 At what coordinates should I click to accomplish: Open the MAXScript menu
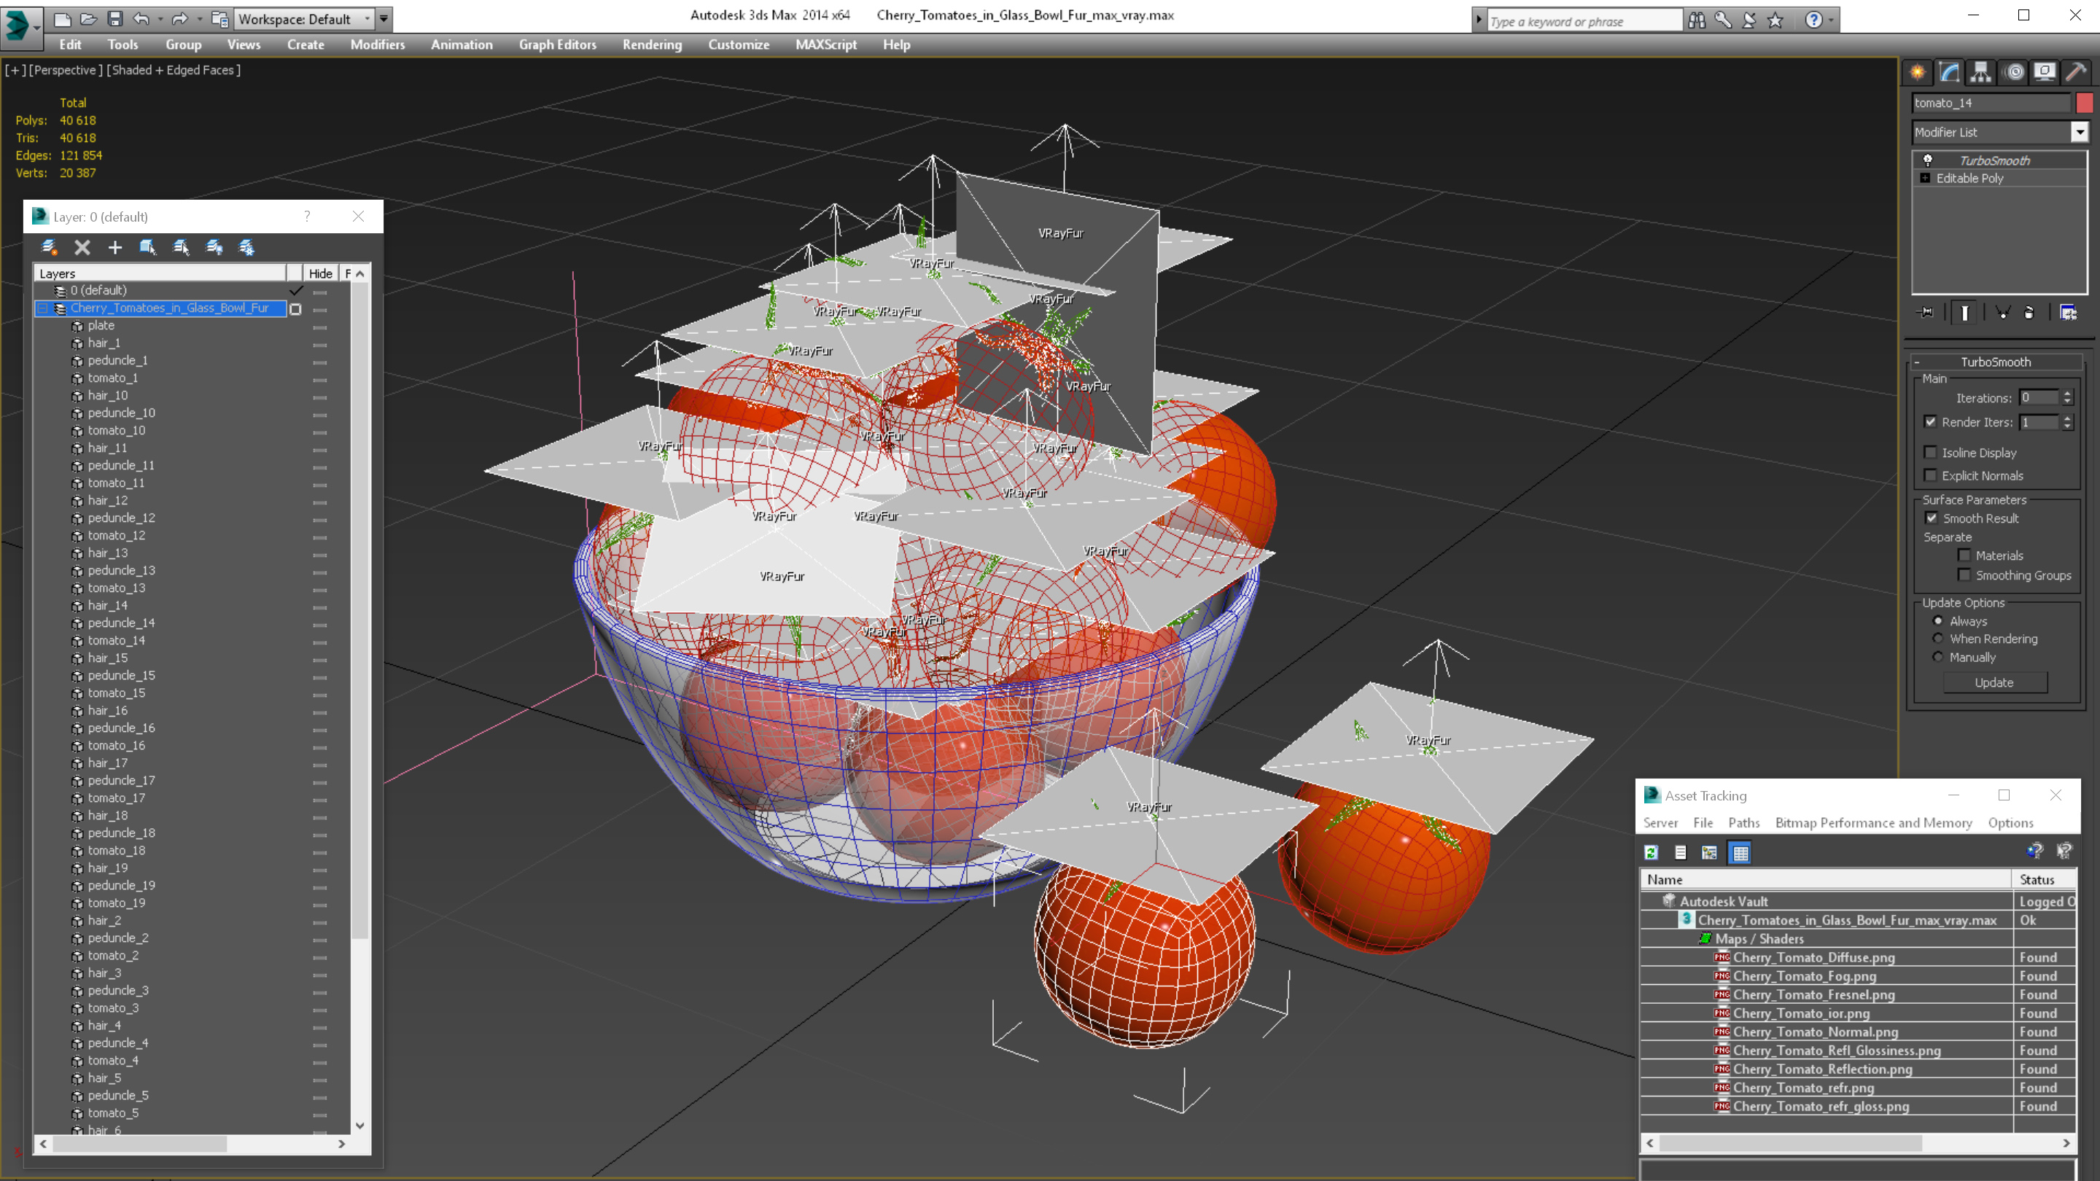coord(826,44)
